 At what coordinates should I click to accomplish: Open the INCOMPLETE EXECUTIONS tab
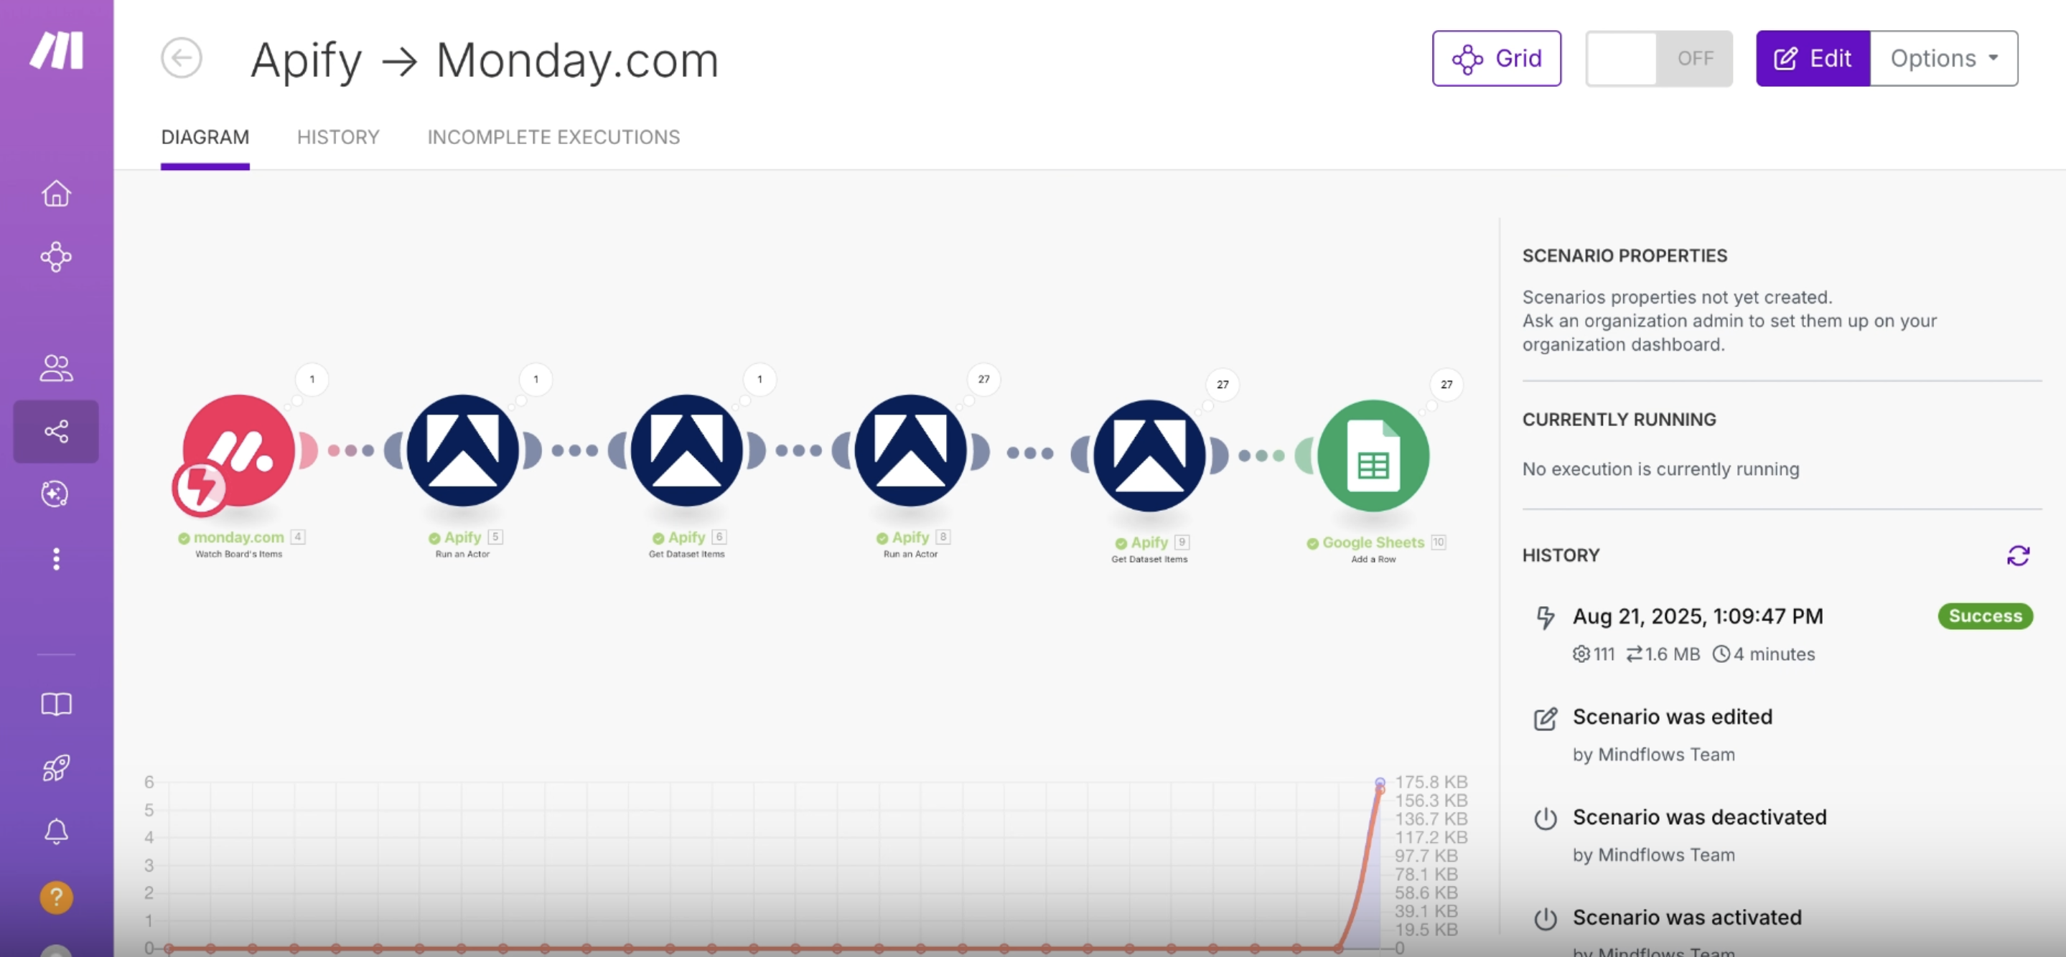point(553,137)
